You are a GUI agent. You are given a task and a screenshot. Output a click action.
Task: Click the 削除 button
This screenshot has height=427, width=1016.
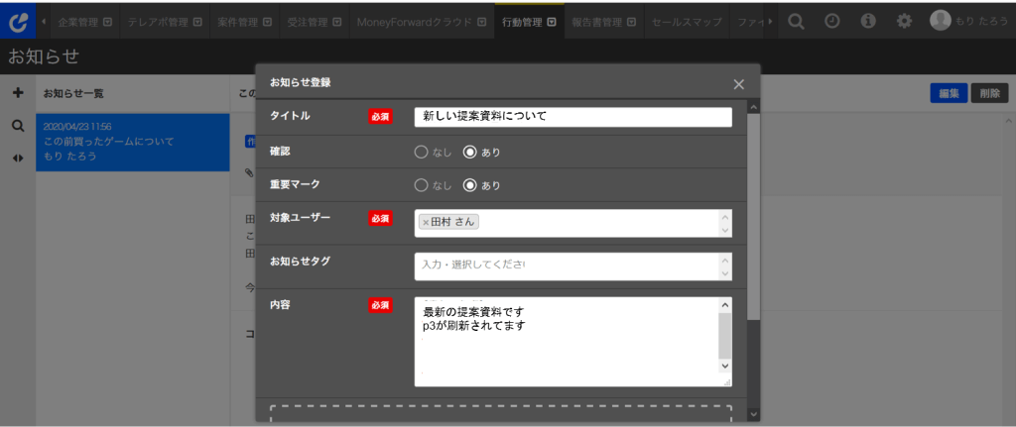point(989,93)
